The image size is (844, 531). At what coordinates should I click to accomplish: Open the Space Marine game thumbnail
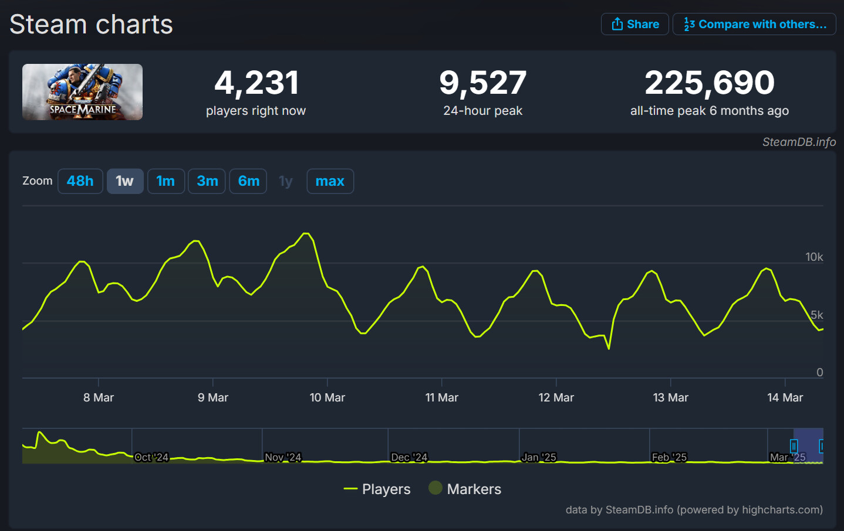pos(82,92)
